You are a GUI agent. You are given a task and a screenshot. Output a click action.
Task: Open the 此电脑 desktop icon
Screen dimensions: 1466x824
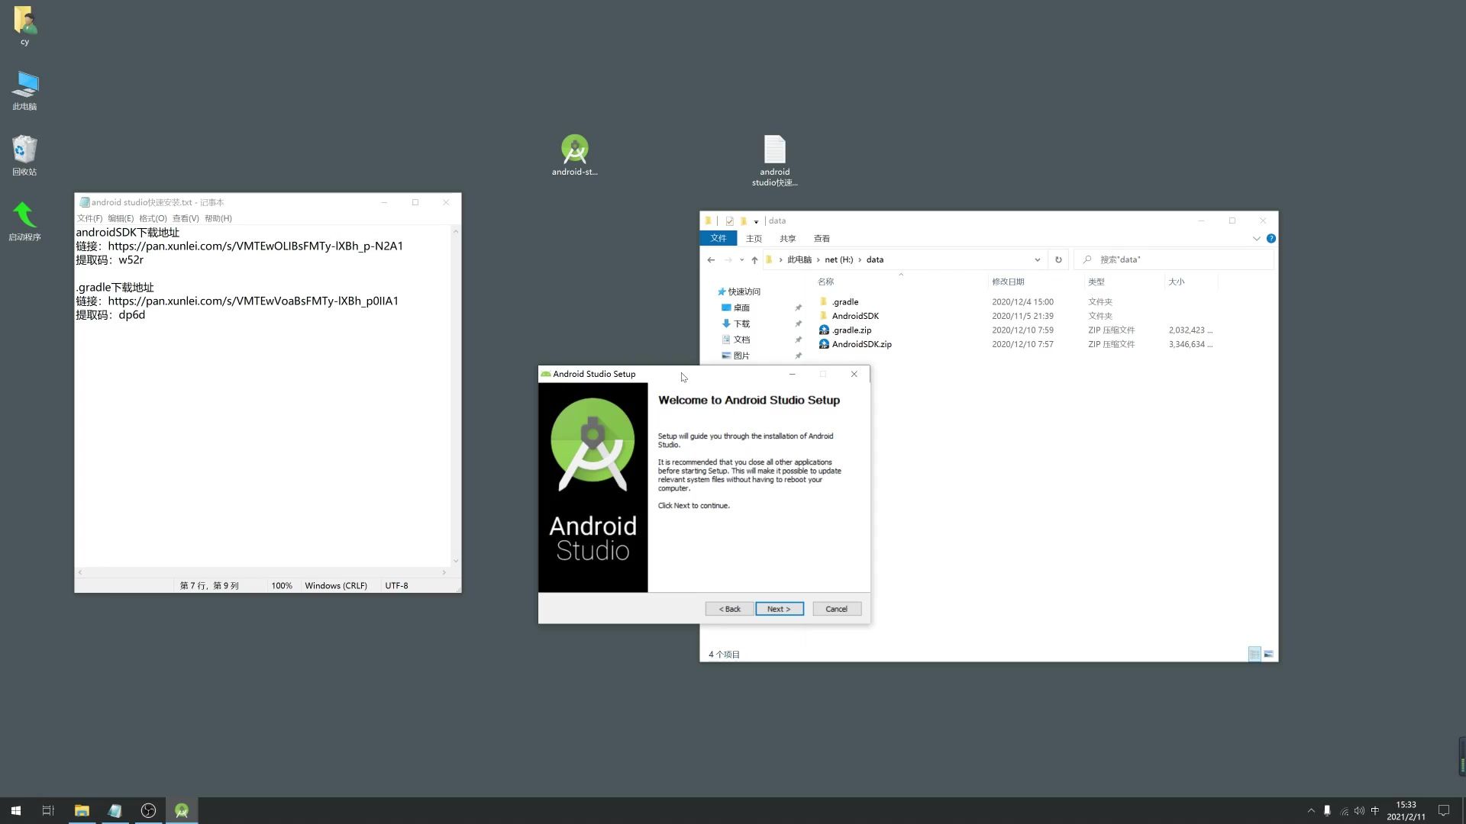[24, 91]
